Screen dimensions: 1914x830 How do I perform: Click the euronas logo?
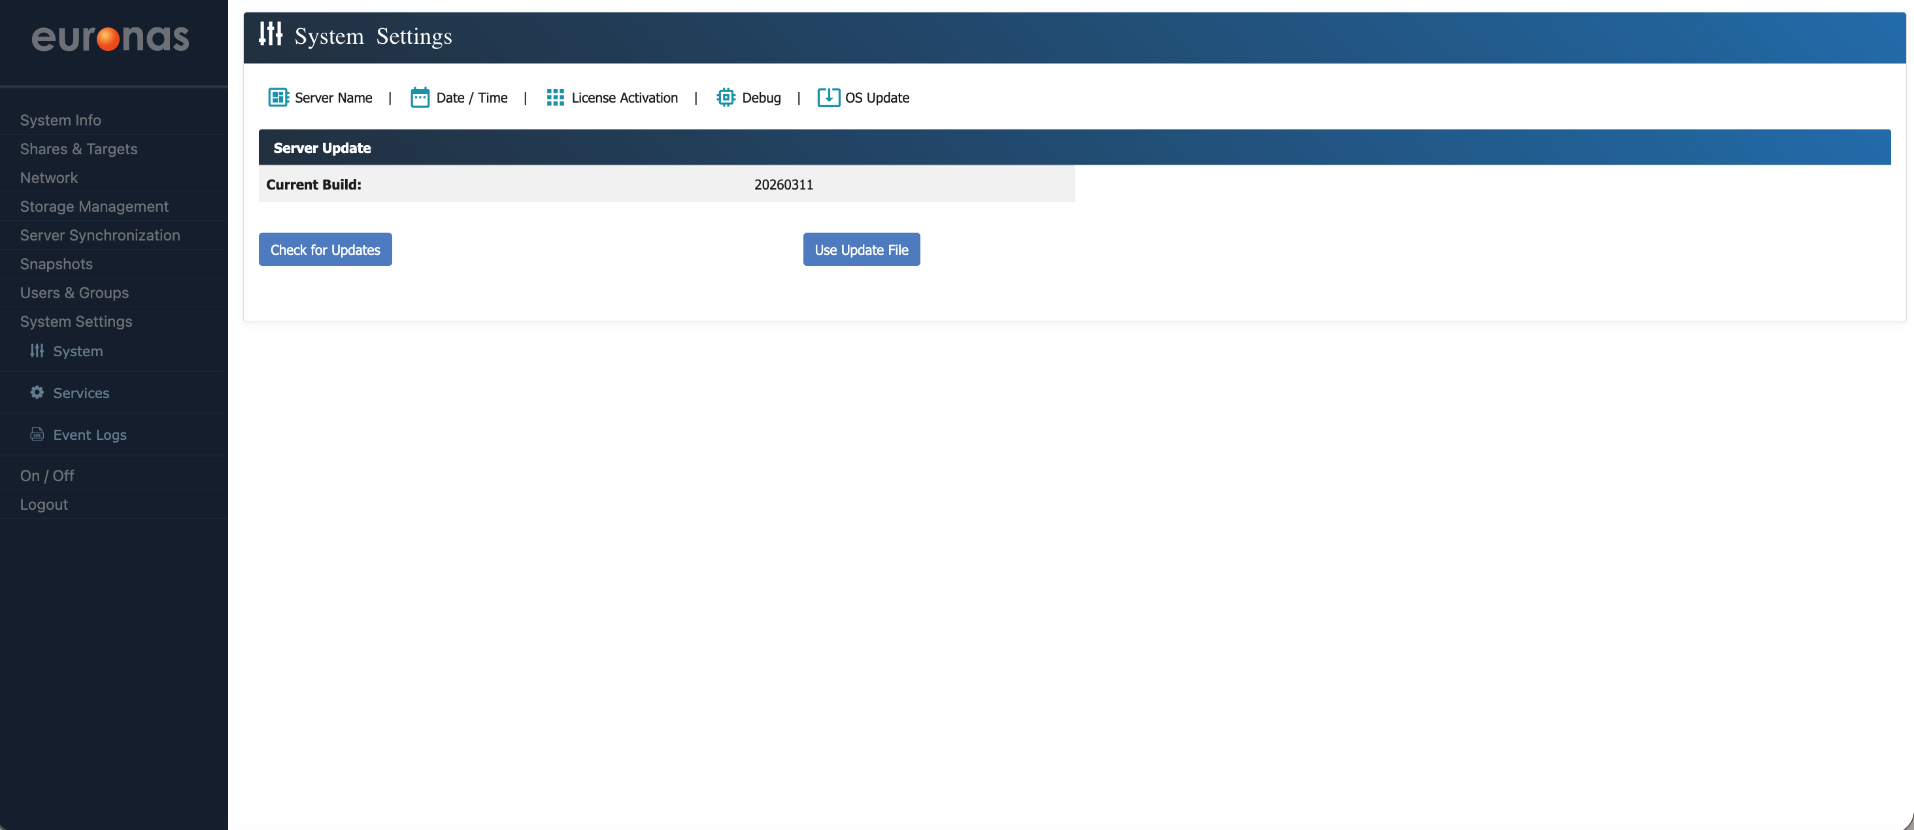pyautogui.click(x=110, y=38)
